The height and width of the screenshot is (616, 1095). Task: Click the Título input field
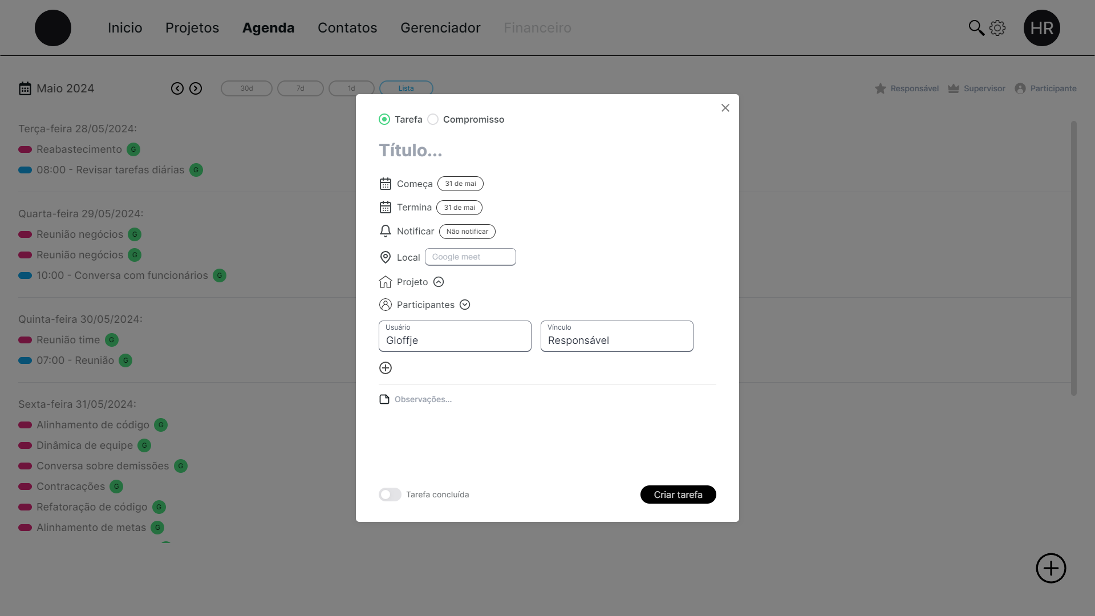pyautogui.click(x=547, y=150)
